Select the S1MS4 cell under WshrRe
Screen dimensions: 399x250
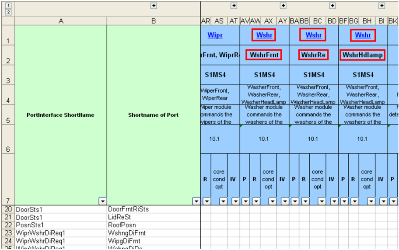314,75
